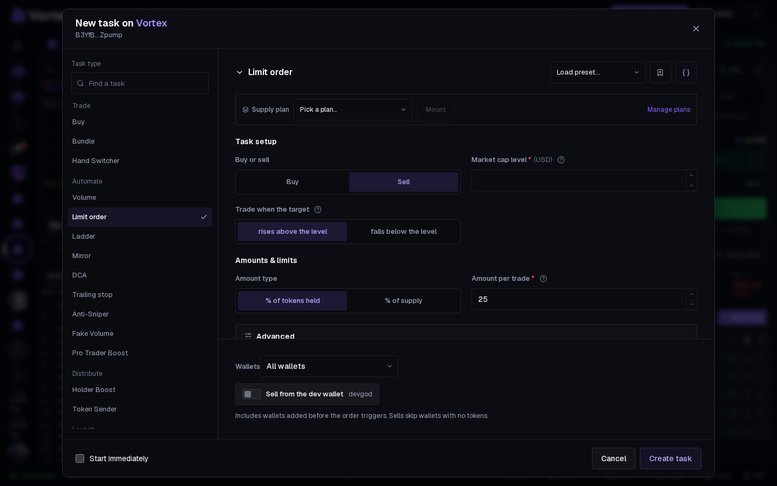The image size is (777, 486).
Task: Increase Amount per trade with up arrow
Action: click(x=691, y=294)
